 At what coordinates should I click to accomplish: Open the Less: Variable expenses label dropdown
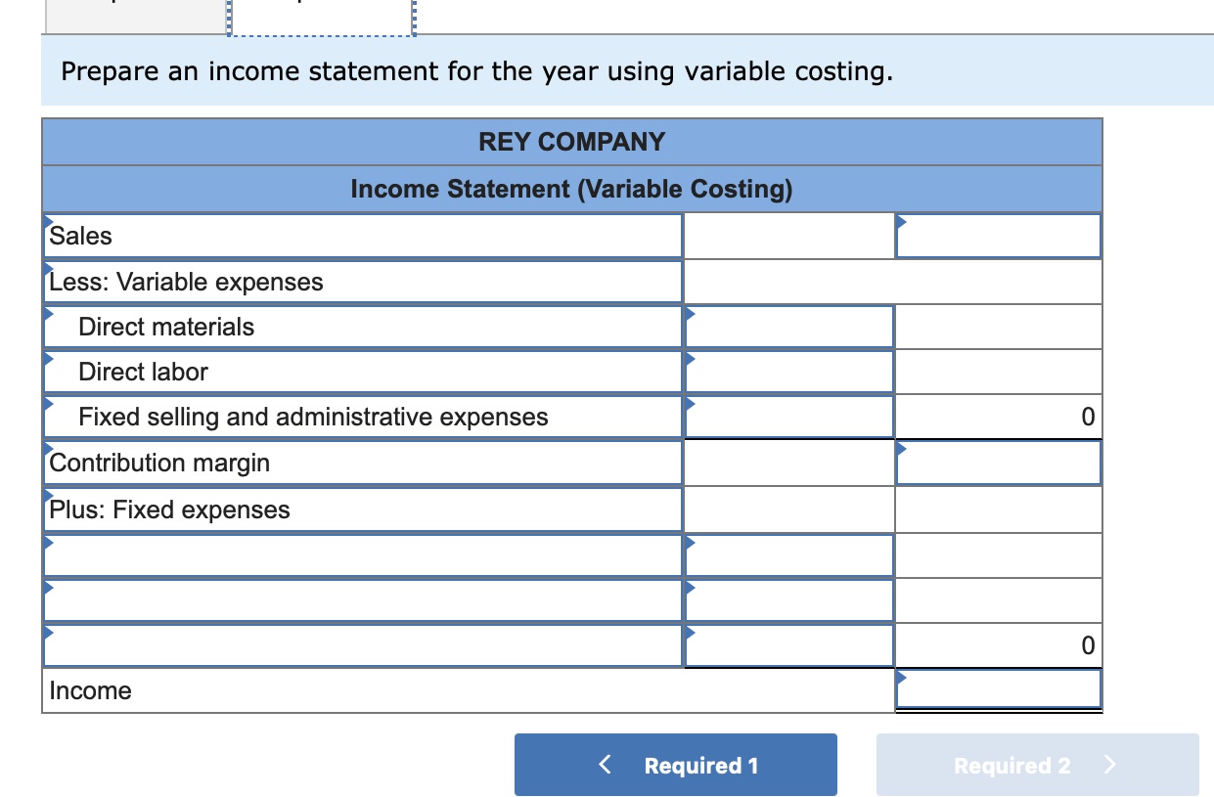362,282
